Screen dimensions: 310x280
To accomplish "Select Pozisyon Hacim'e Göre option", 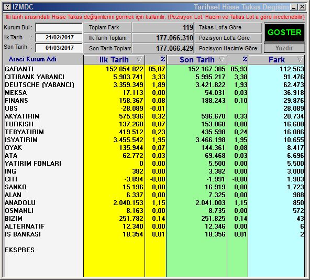I will pyautogui.click(x=228, y=48).
